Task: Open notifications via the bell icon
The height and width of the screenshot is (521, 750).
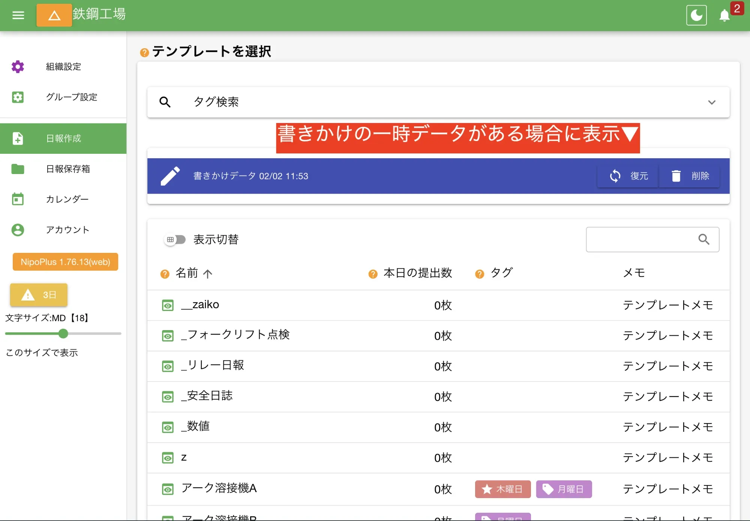Action: pos(724,16)
